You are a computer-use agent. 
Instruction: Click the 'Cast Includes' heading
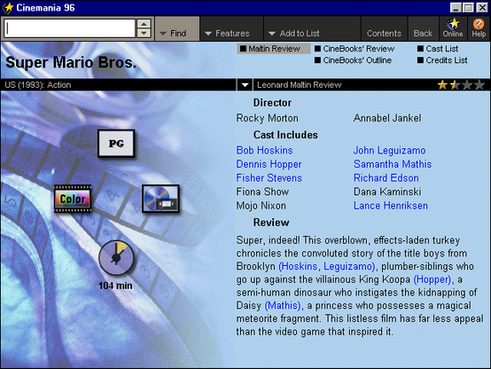point(285,135)
